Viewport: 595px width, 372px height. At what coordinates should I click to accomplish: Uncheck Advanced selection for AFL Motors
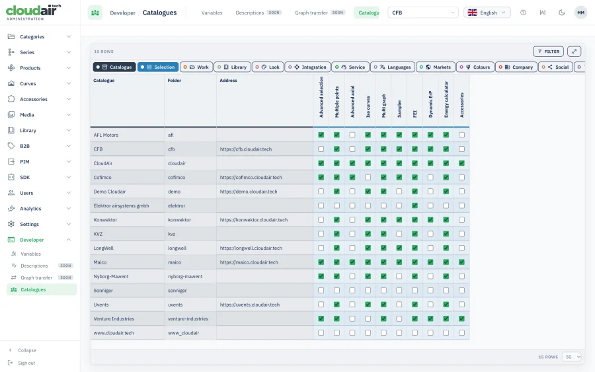click(321, 135)
